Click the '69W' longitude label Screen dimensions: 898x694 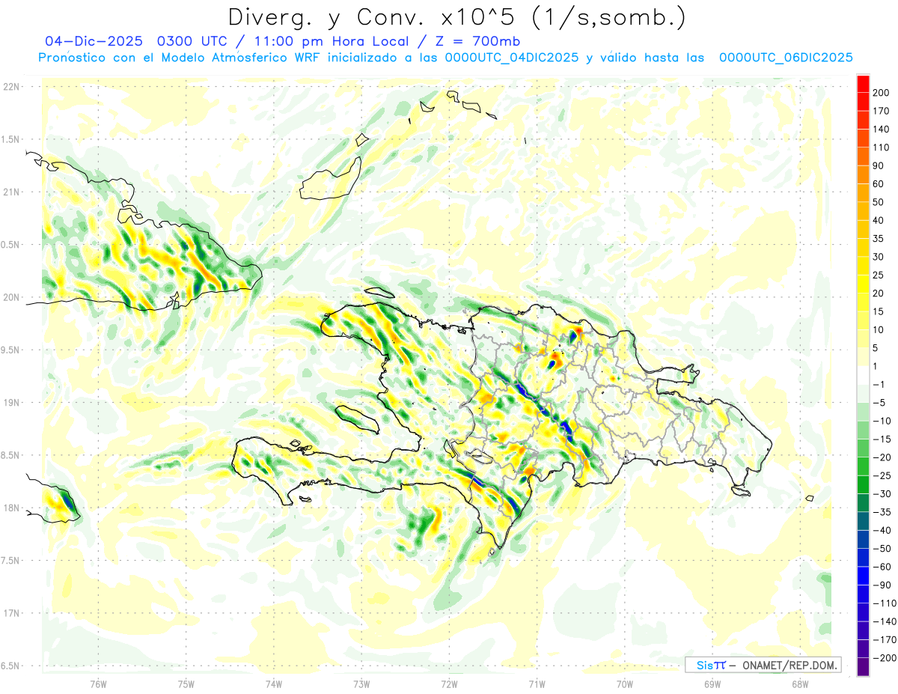tap(712, 684)
